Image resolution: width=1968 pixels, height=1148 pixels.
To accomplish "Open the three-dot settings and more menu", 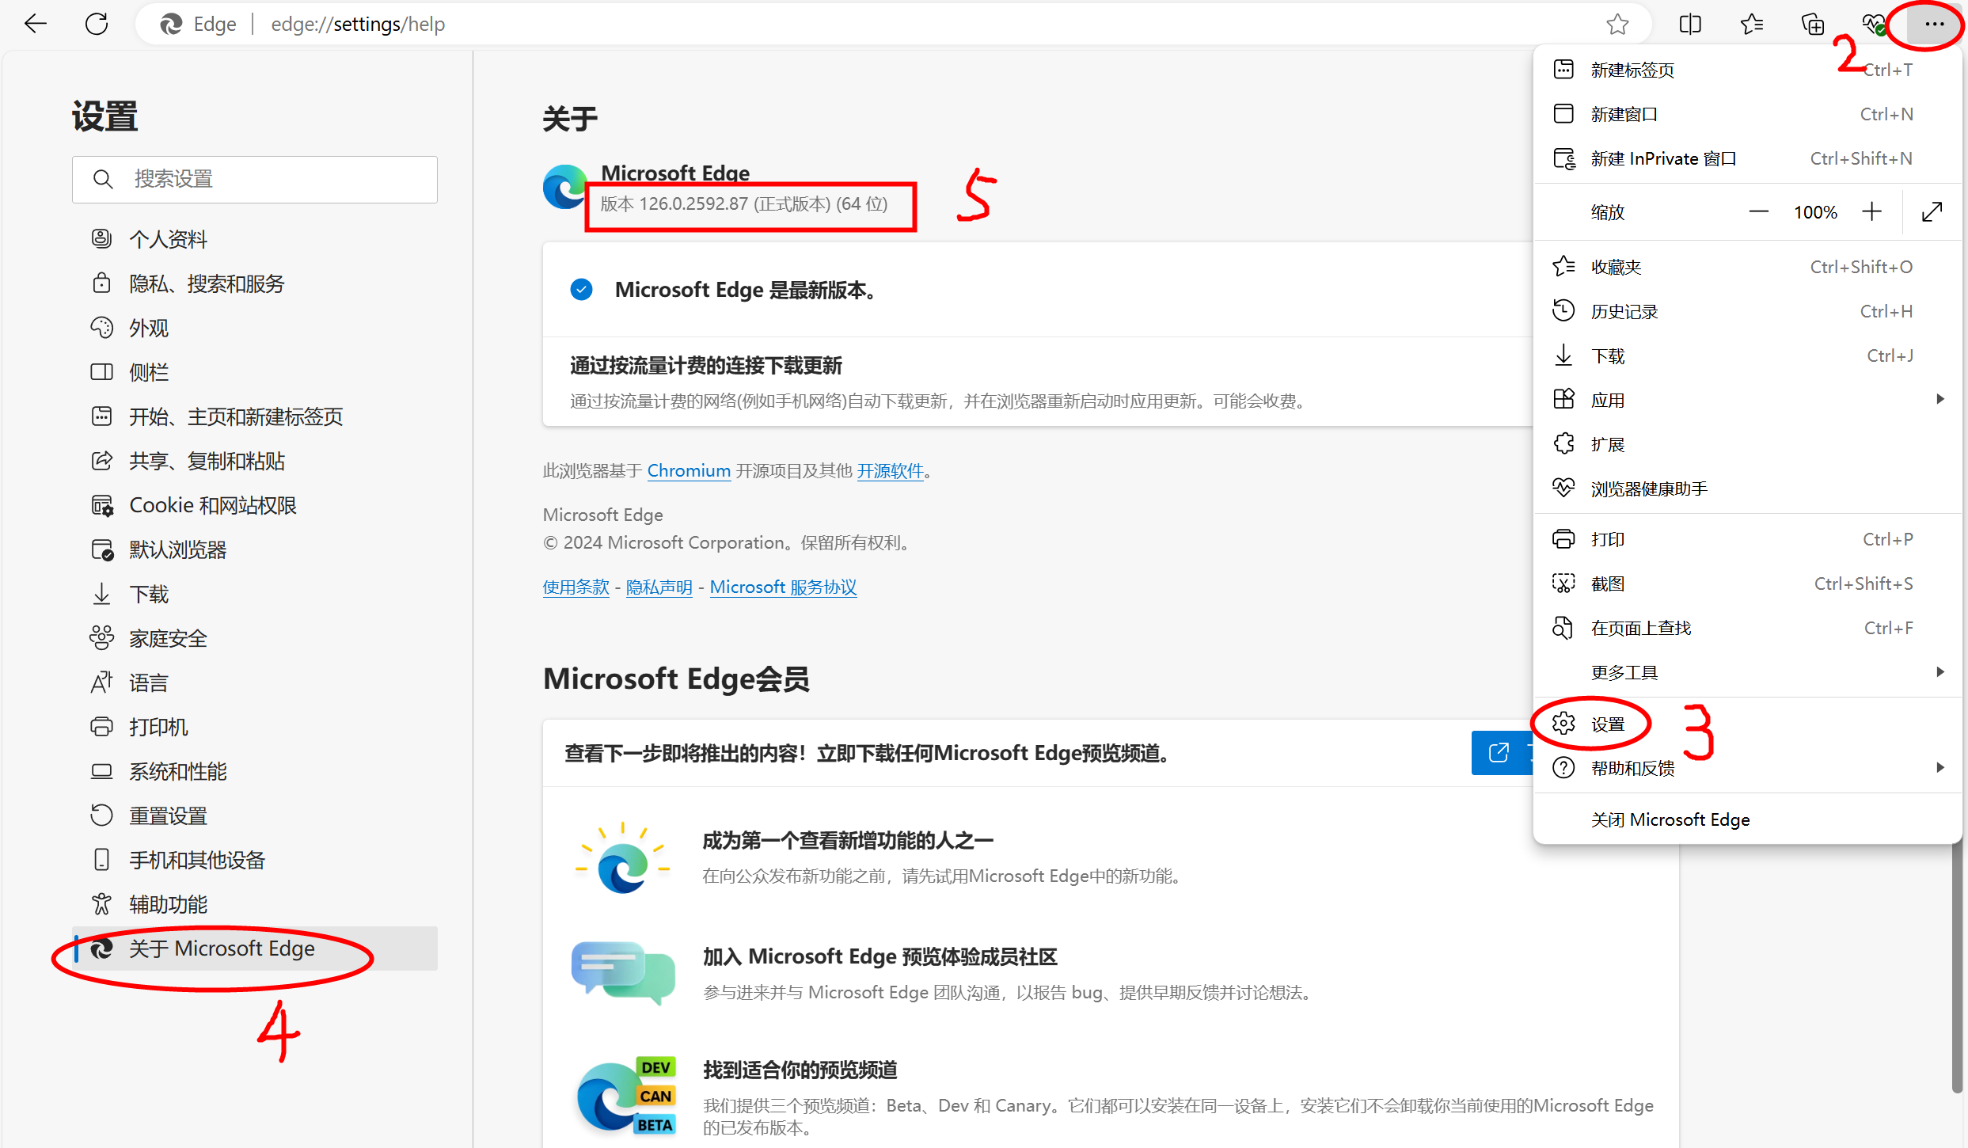I will click(1933, 25).
